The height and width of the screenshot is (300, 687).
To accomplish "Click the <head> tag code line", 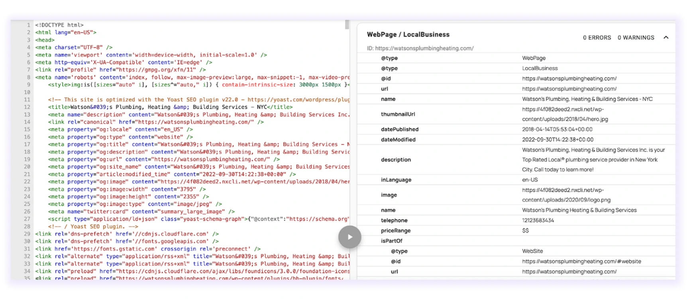I will (x=45, y=40).
